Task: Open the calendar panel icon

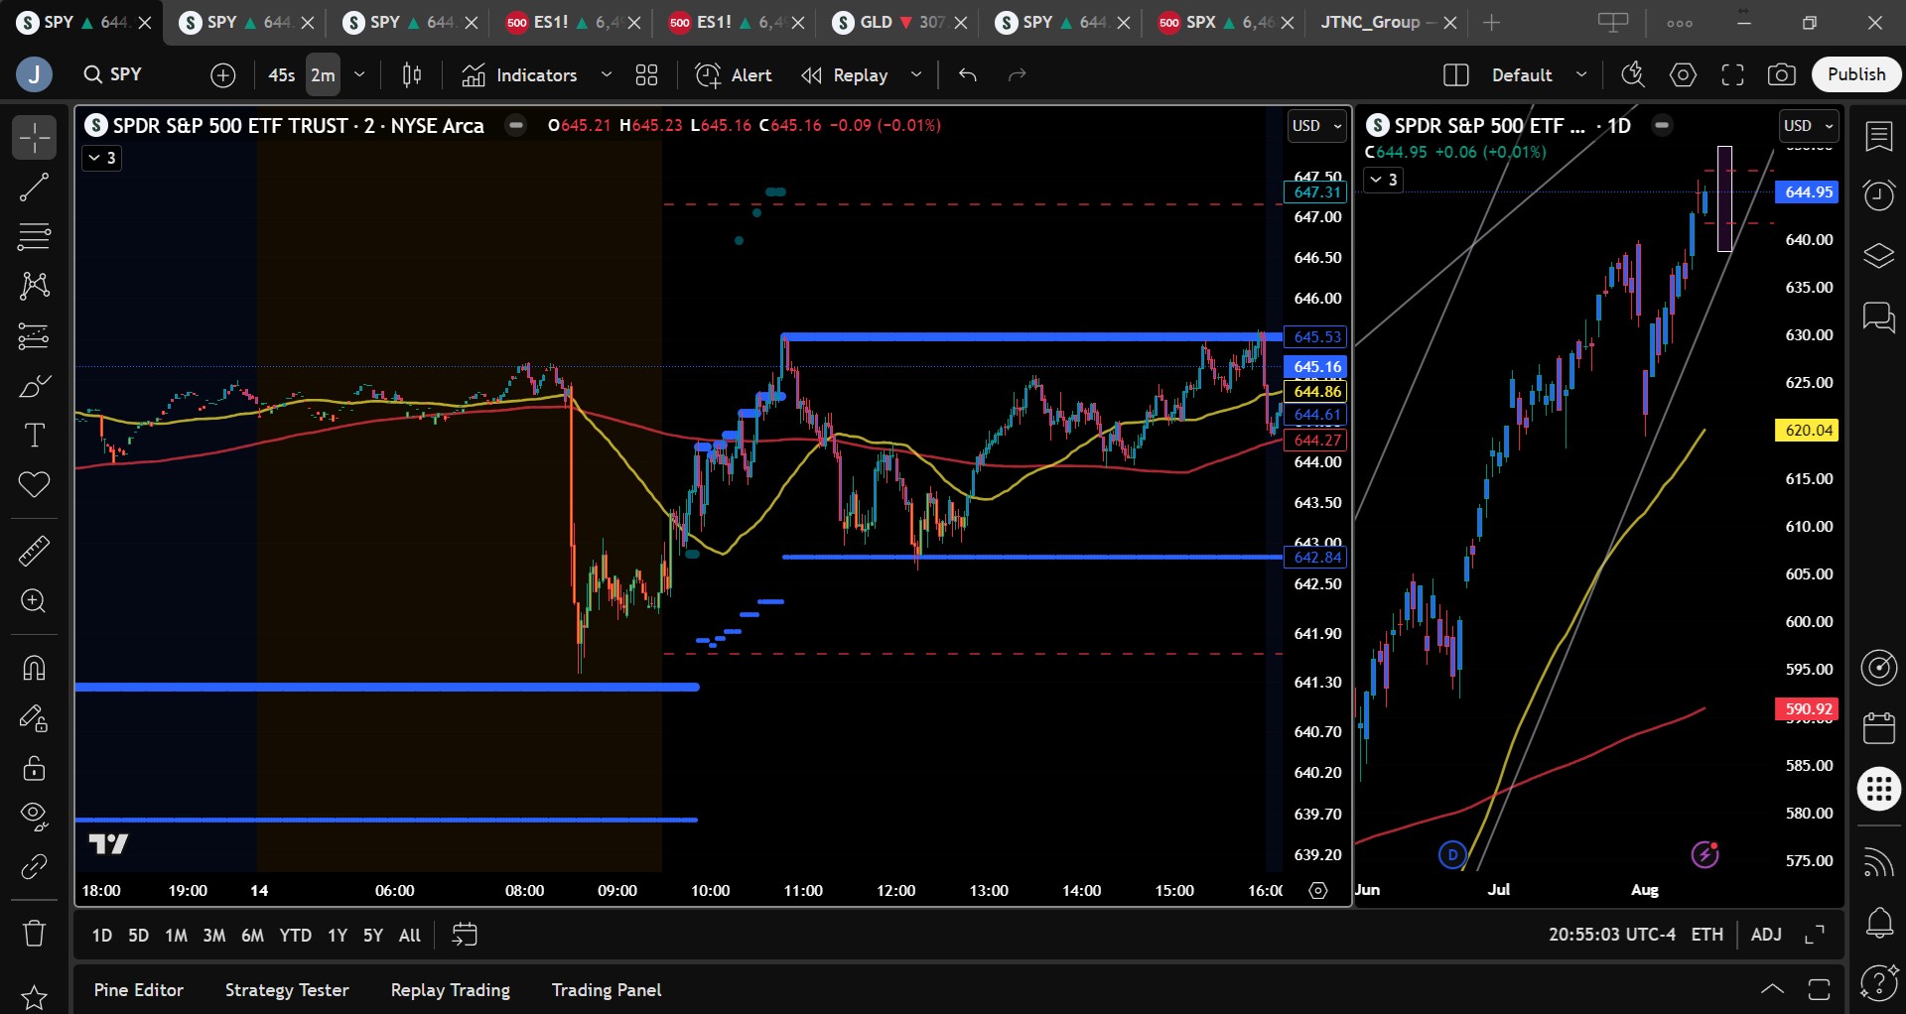Action: 1879,727
